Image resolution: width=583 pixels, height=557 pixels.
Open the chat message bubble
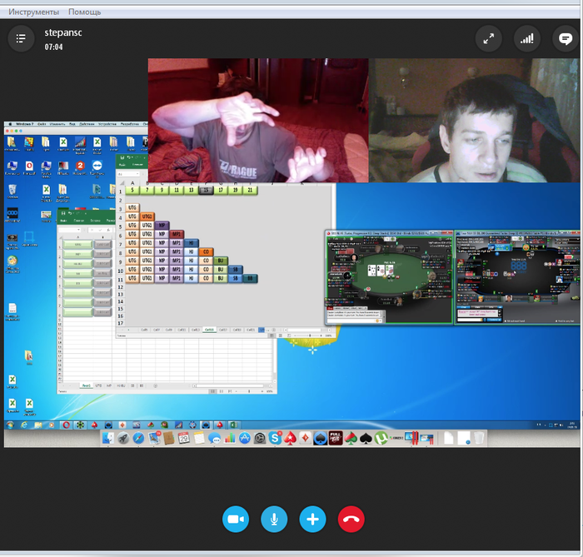566,38
